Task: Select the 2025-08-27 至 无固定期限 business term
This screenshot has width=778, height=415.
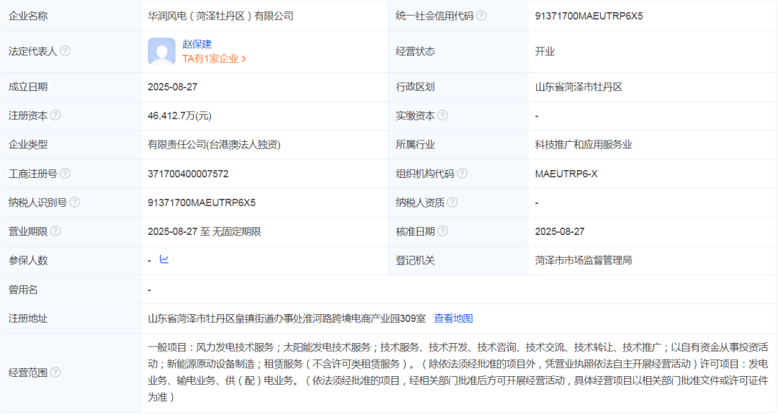Action: pos(205,231)
